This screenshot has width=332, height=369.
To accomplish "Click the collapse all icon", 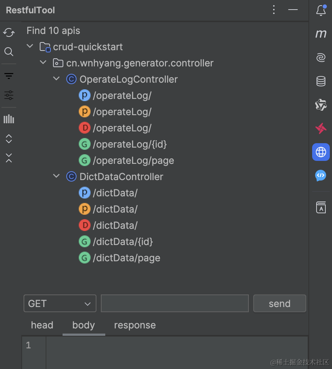I will point(9,158).
